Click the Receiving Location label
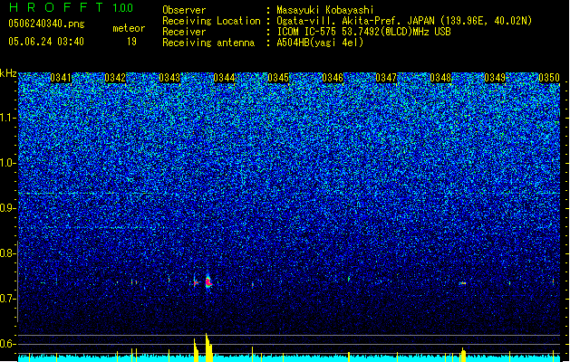Screen dimensions: 570x362 click(211, 21)
